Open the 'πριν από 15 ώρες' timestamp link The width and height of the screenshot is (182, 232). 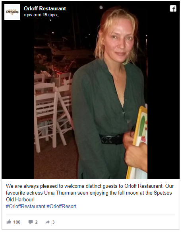click(x=41, y=15)
